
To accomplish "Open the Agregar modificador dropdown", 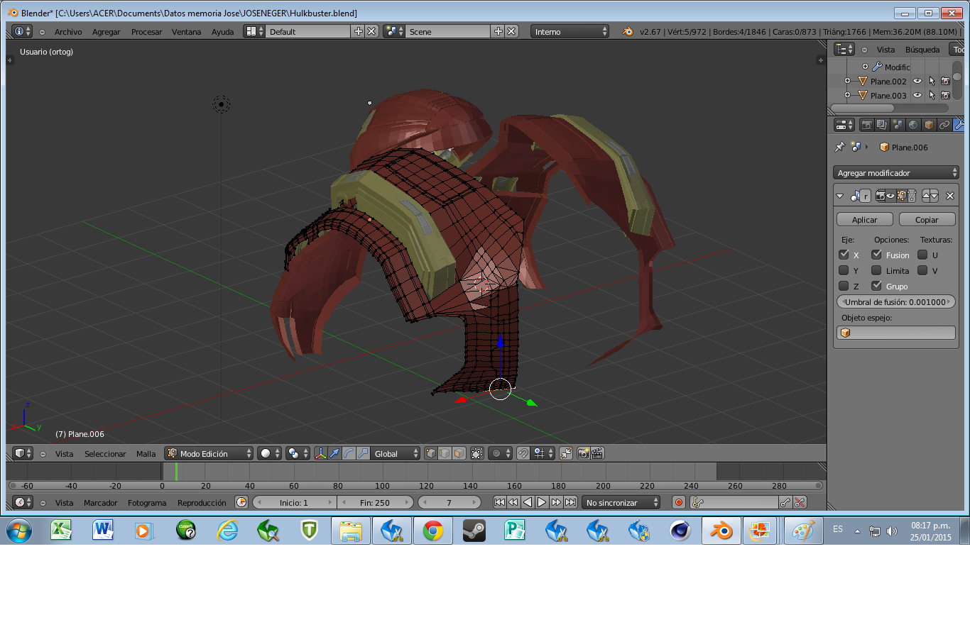I will pyautogui.click(x=895, y=172).
